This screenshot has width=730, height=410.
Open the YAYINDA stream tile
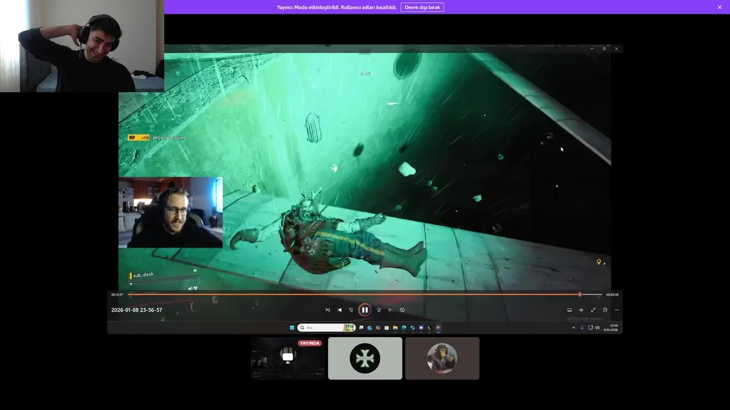pyautogui.click(x=288, y=358)
